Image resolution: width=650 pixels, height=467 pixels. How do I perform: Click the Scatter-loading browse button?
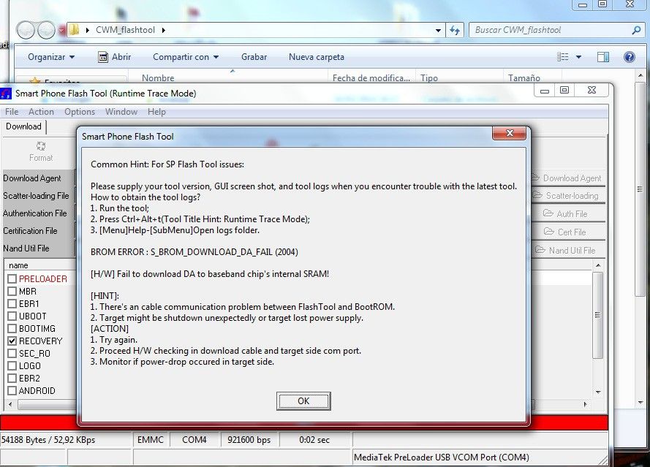coord(567,196)
